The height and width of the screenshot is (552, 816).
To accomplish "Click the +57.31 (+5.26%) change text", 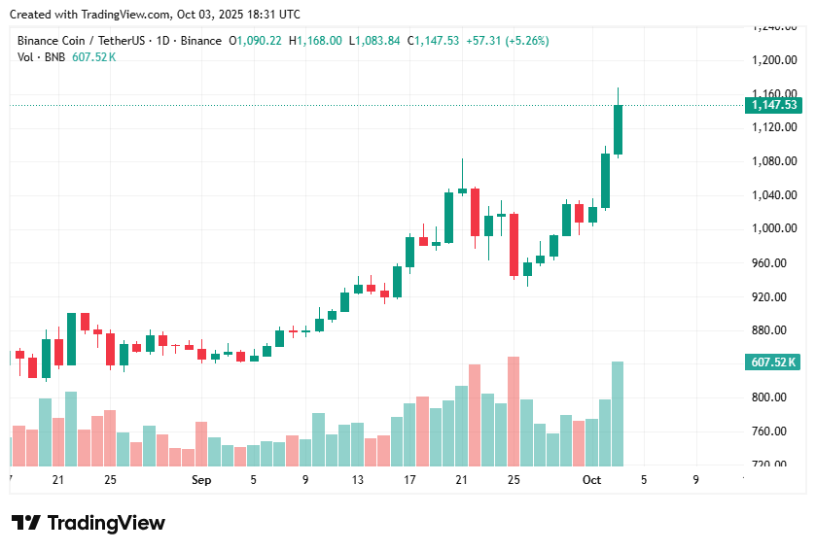I will click(x=508, y=41).
